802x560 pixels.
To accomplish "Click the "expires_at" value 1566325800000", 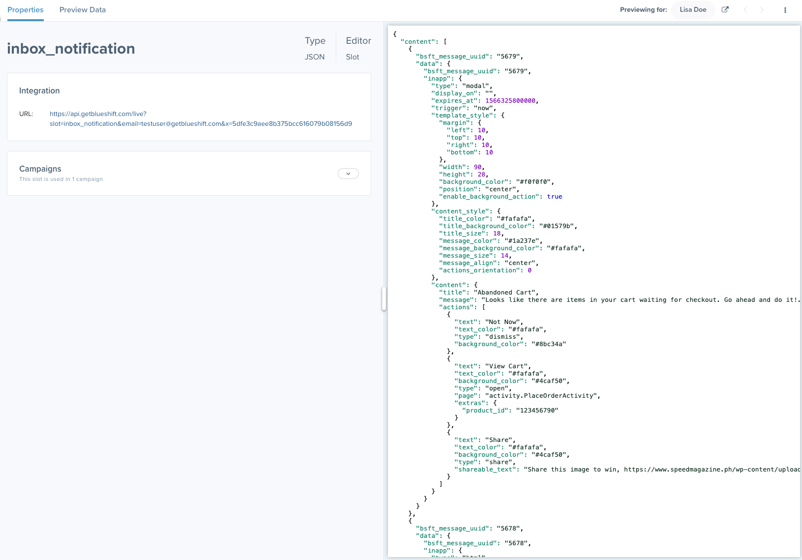I will click(x=510, y=101).
